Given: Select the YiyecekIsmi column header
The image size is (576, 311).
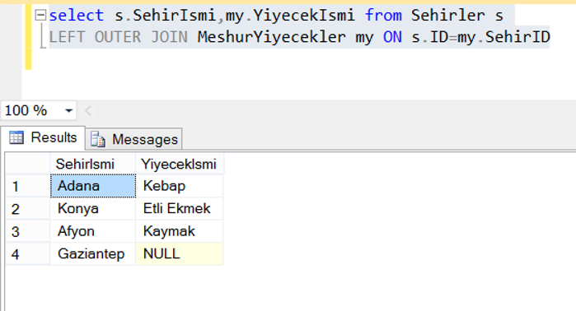Looking at the screenshot, I should [180, 164].
